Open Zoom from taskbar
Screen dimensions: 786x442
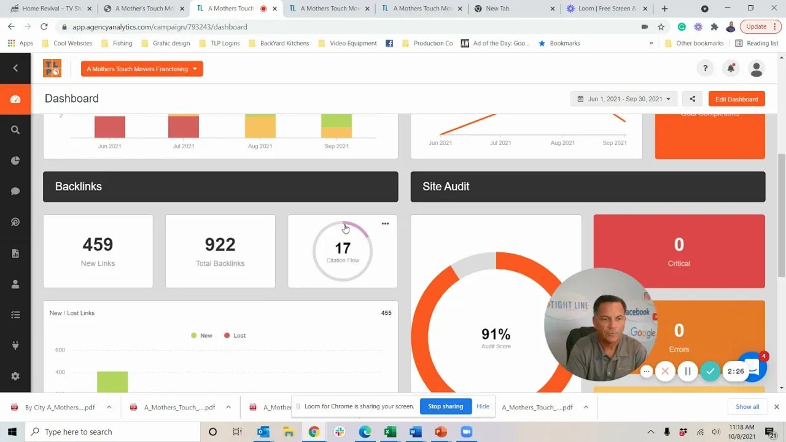click(x=466, y=432)
